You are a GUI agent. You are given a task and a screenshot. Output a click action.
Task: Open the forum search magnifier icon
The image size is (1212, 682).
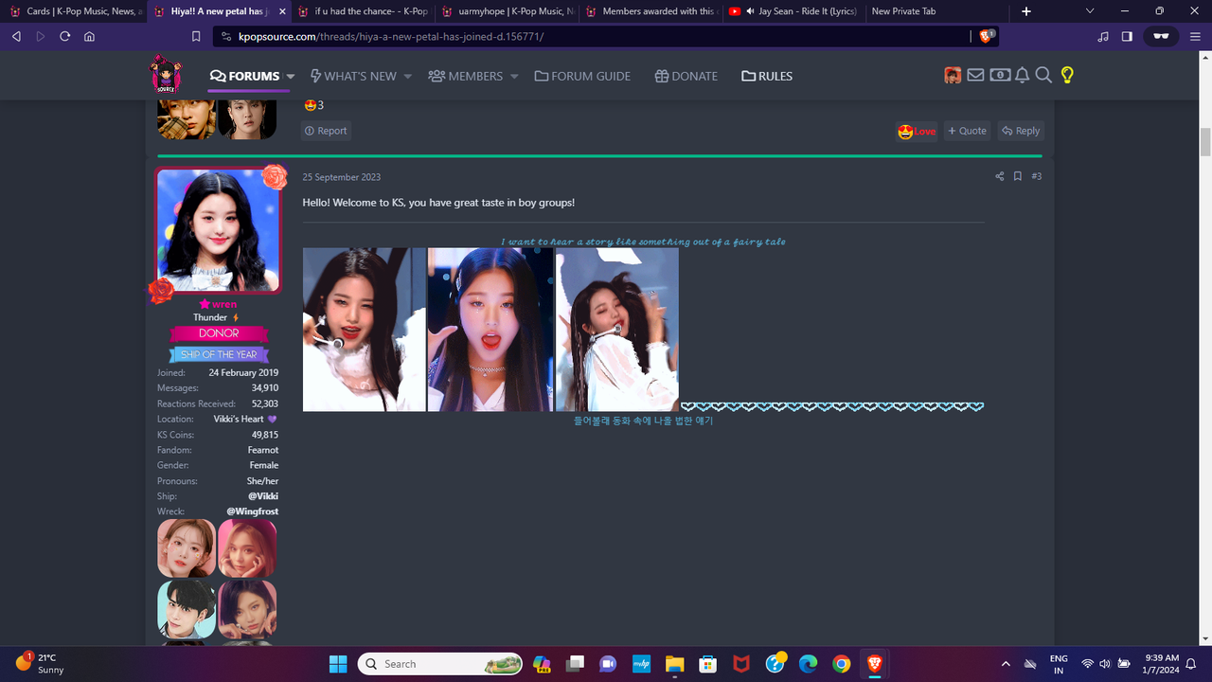[x=1043, y=75]
